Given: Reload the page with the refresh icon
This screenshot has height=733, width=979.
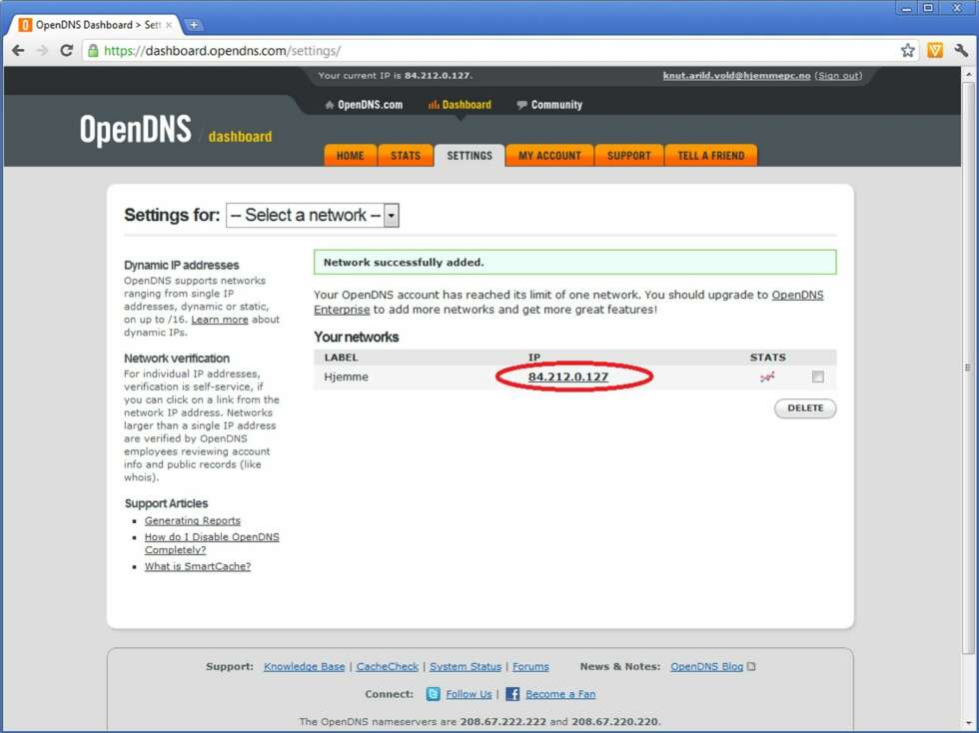Looking at the screenshot, I should (x=66, y=51).
